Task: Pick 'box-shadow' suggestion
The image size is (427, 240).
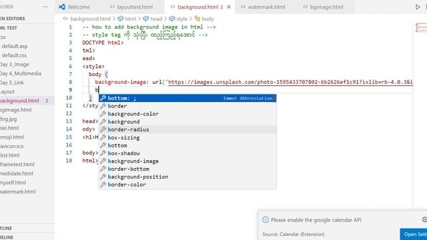Action: [187, 153]
